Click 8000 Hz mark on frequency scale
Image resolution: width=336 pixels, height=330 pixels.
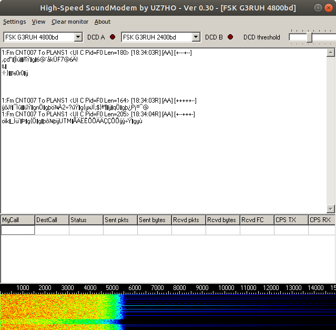tap(179, 287)
